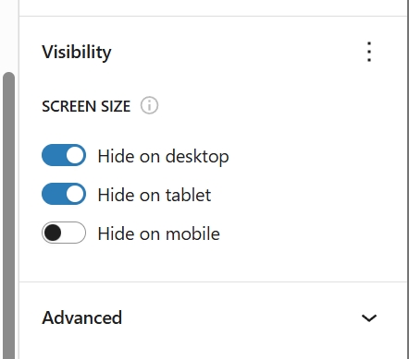Expand the Advanced panel chevron

click(x=369, y=317)
